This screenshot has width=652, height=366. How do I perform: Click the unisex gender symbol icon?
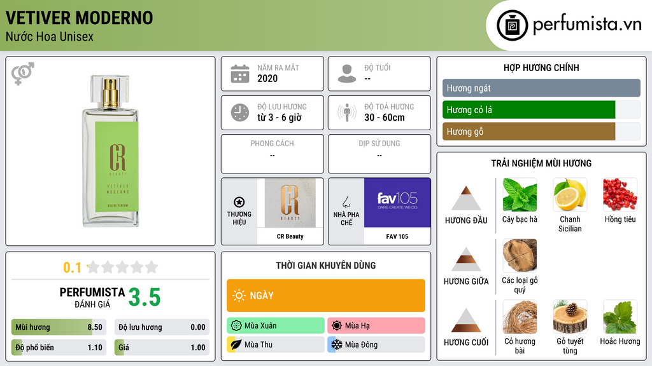23,74
